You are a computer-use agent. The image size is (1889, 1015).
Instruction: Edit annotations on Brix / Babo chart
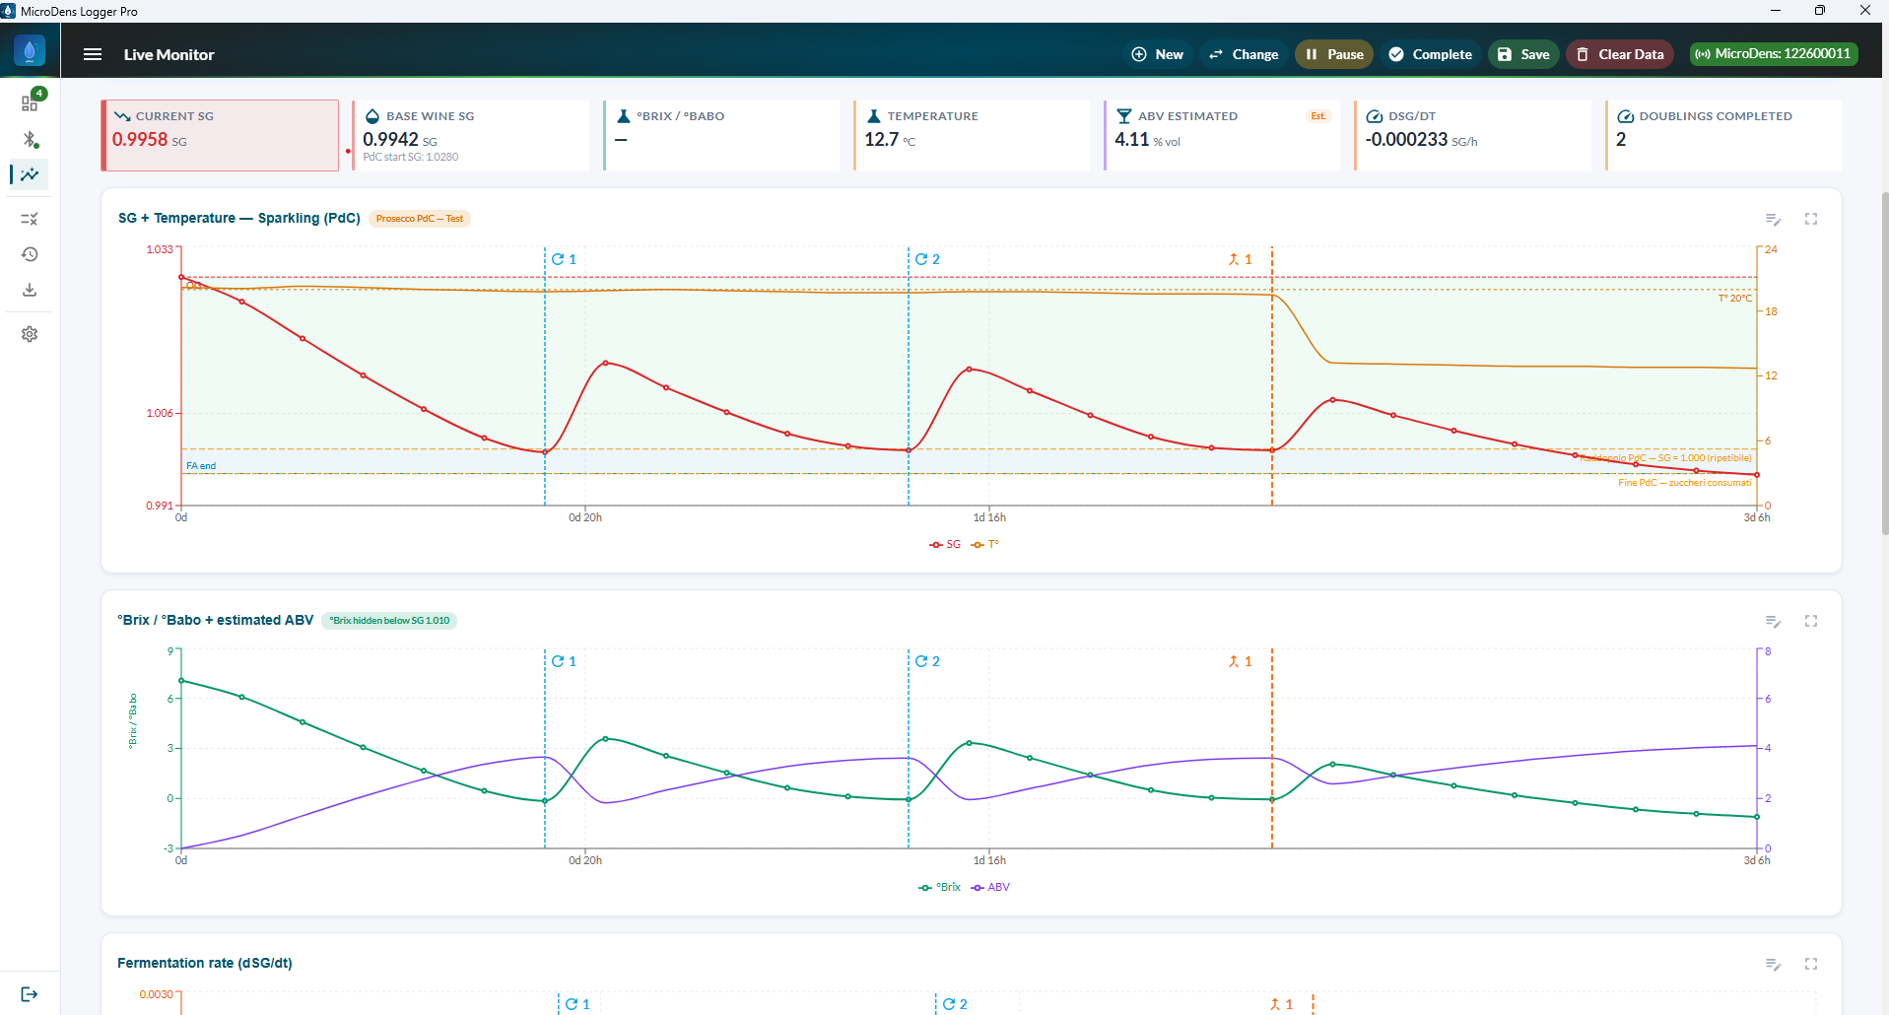[1773, 621]
